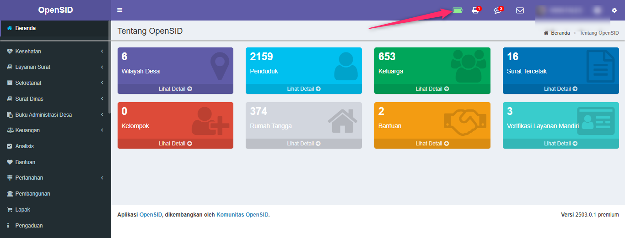The image size is (625, 238).
Task: Click the icon beside Buku Administrasi Desa
Action: (x=10, y=115)
